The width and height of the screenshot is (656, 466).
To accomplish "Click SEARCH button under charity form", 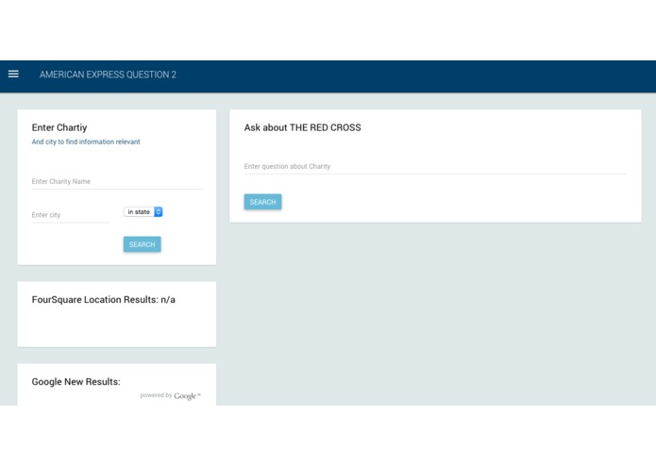I will (142, 244).
